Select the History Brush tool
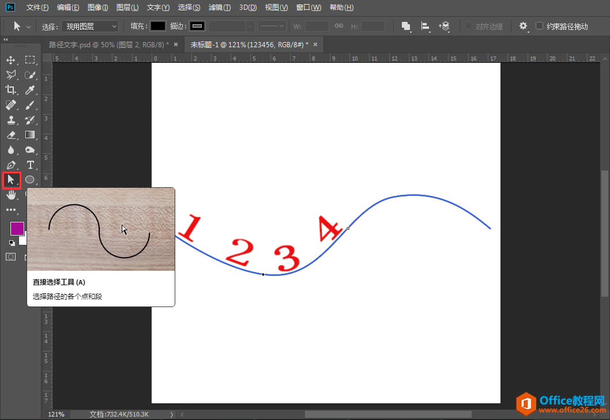 pyautogui.click(x=30, y=120)
